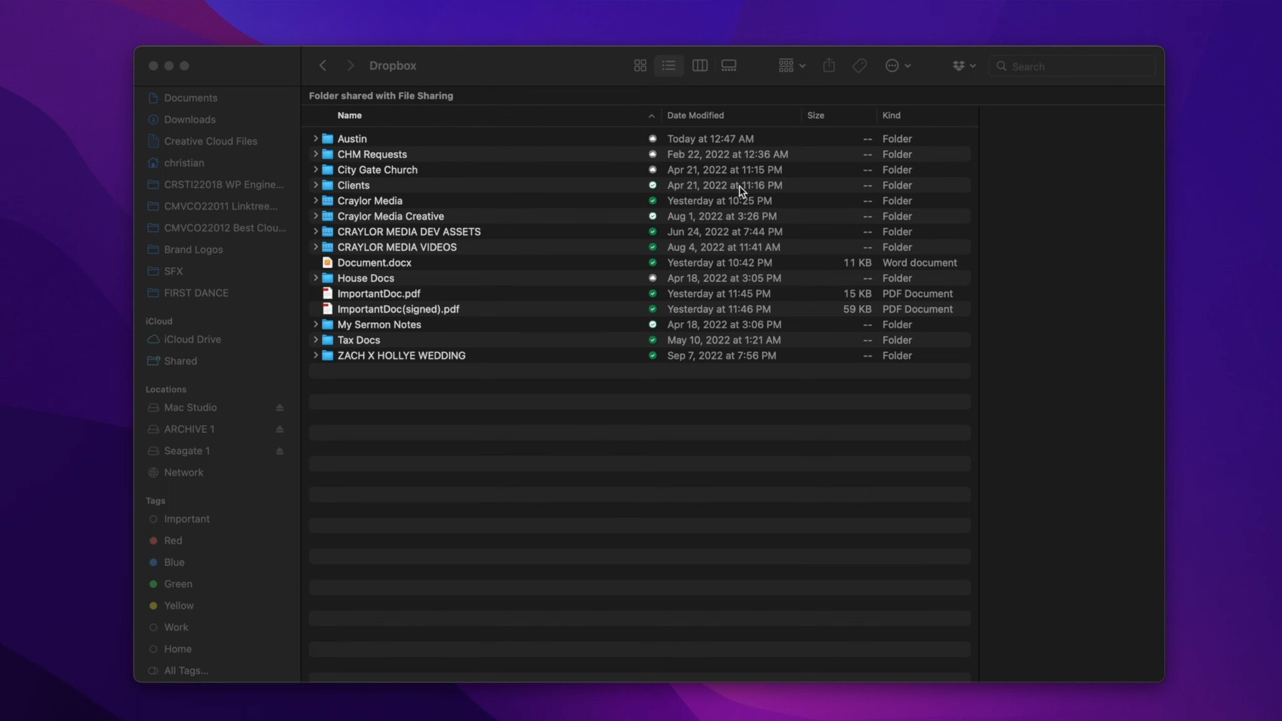Click the Edit Tags toolbar icon
Image resolution: width=1282 pixels, height=721 pixels.
click(859, 66)
